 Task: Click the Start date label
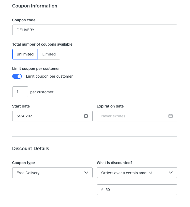tap(21, 106)
